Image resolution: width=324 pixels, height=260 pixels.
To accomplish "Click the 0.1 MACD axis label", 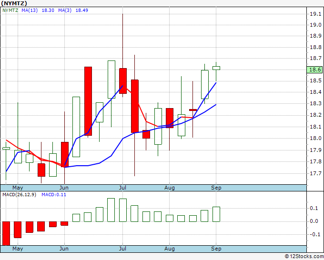I will pos(313,209).
